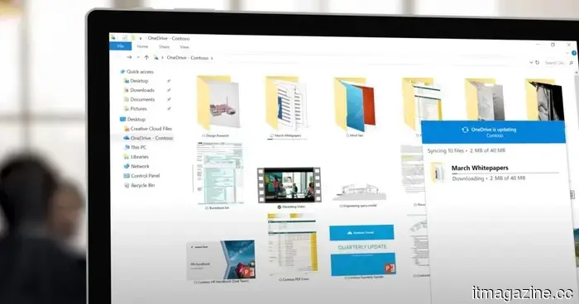Click the help icon at window top right

point(574,54)
